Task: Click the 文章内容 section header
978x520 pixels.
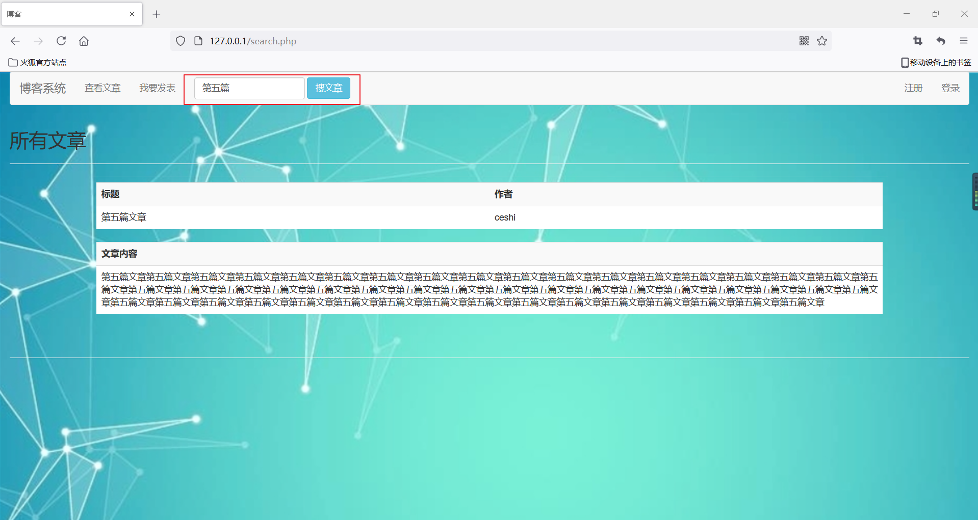Action: [119, 254]
